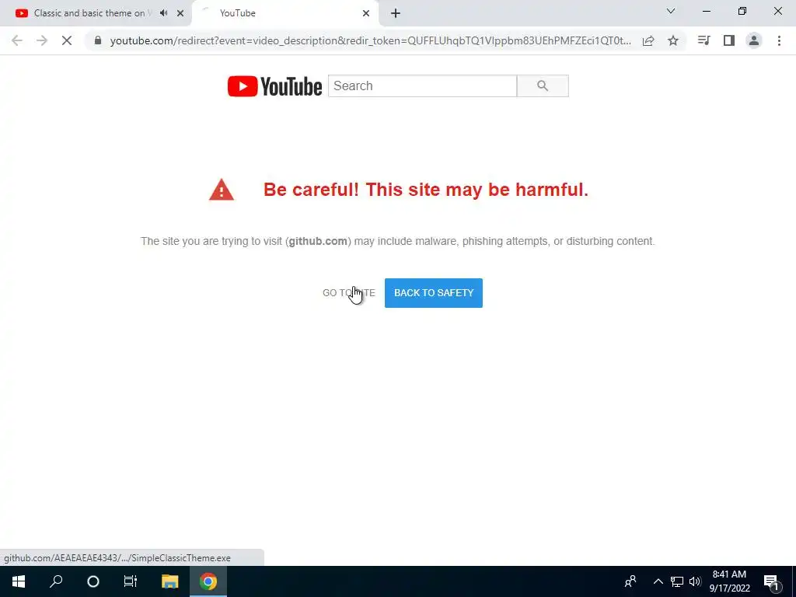Open the share this page icon
This screenshot has width=796, height=597.
click(x=648, y=40)
